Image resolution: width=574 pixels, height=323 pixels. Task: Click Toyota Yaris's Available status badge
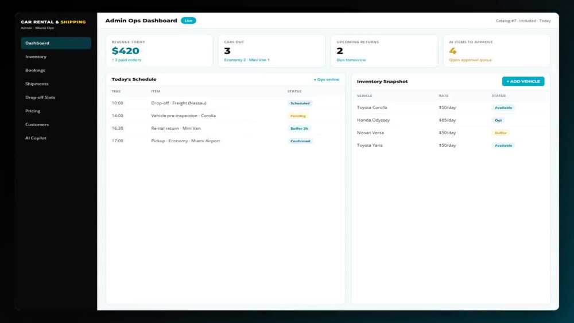(503, 146)
